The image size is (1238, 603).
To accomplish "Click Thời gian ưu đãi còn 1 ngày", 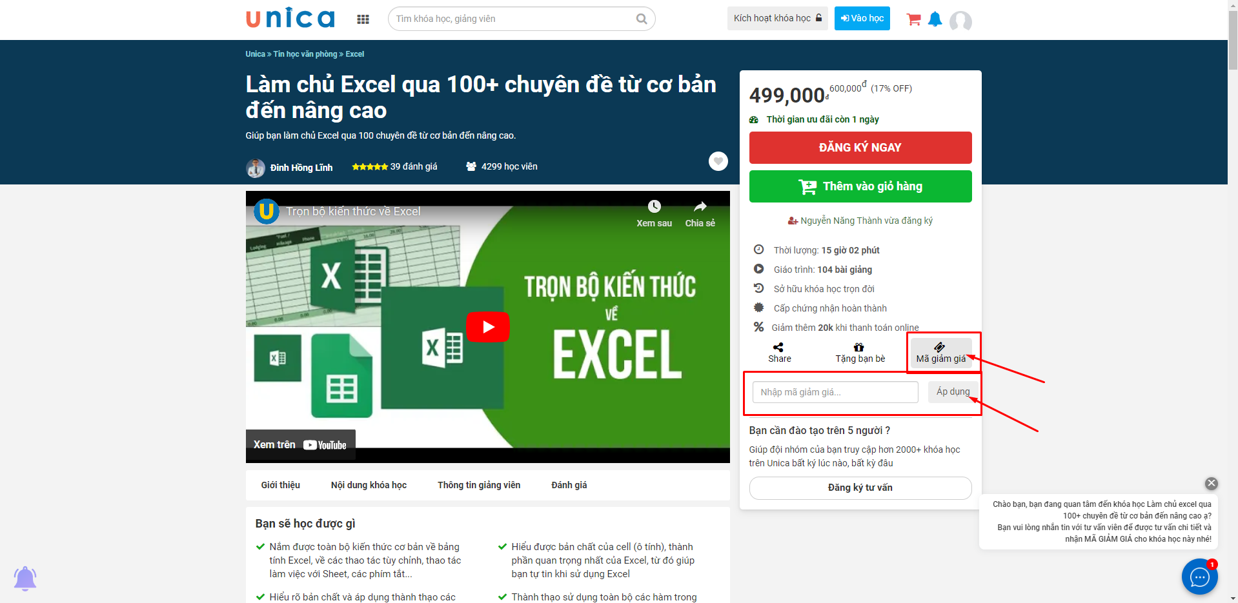I will click(x=822, y=119).
